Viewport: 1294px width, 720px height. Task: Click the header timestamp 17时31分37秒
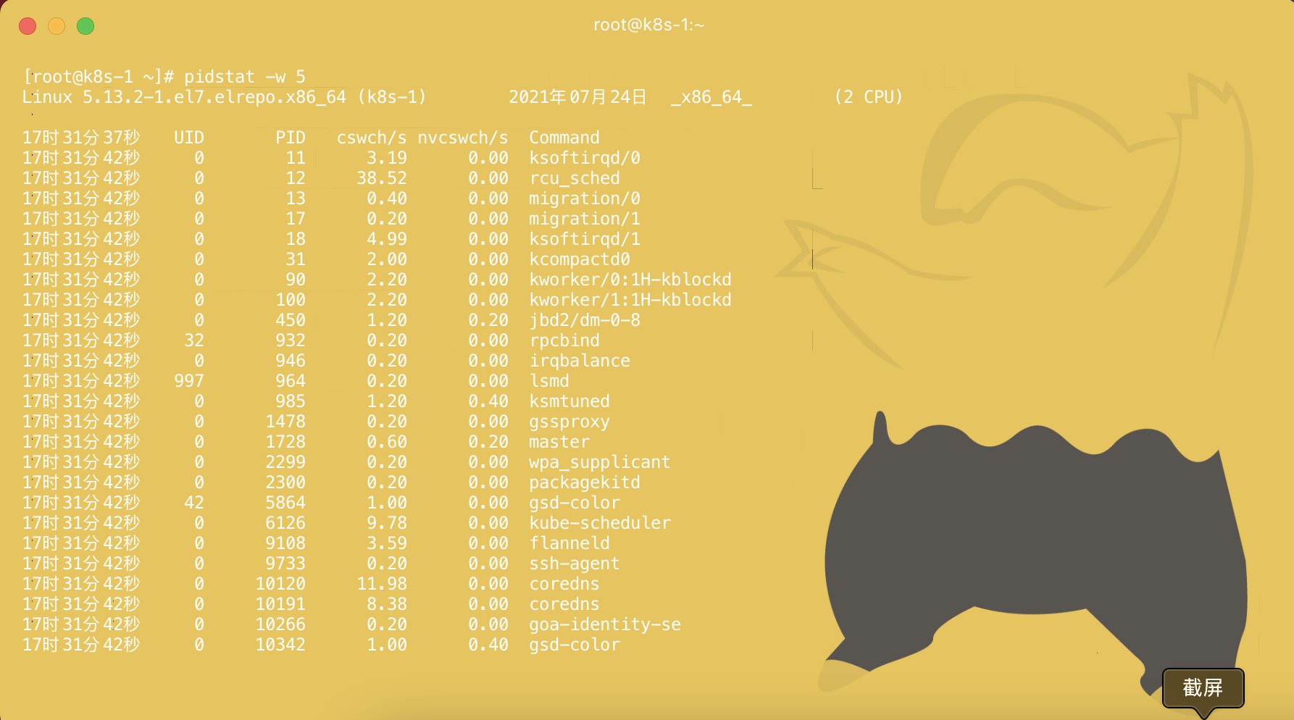pos(81,138)
